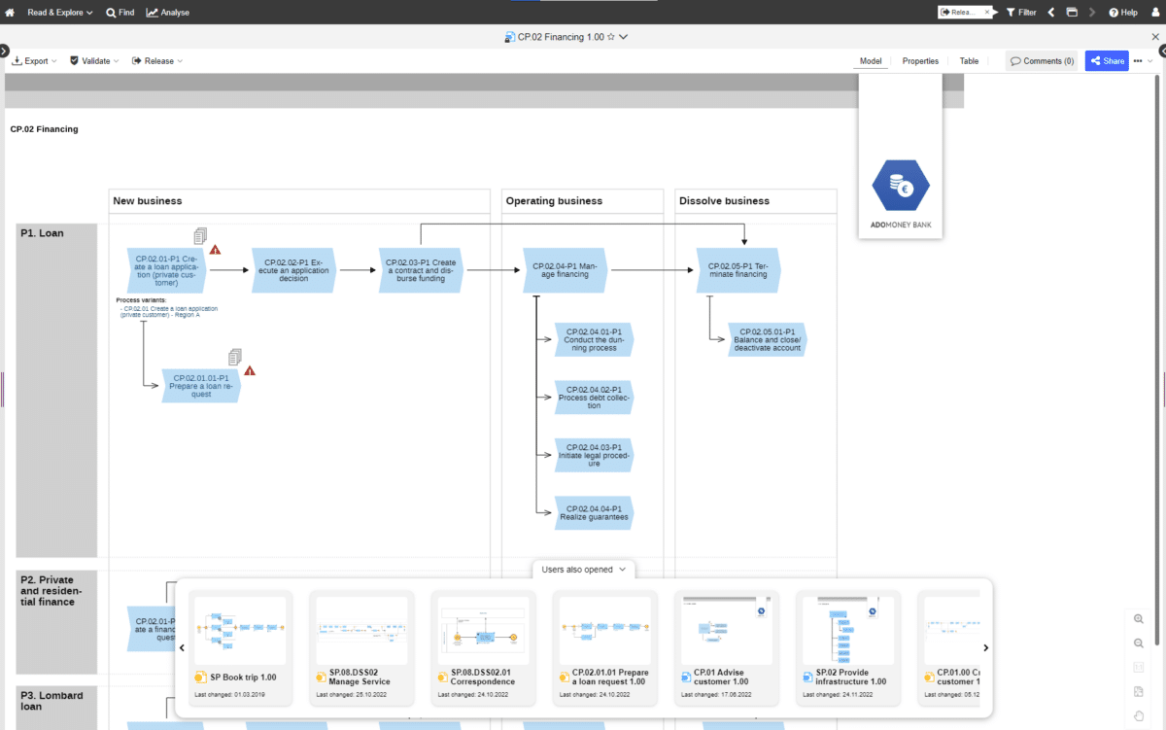Click the document note icon above CP.02.01-P1
1166x730 pixels.
(200, 235)
